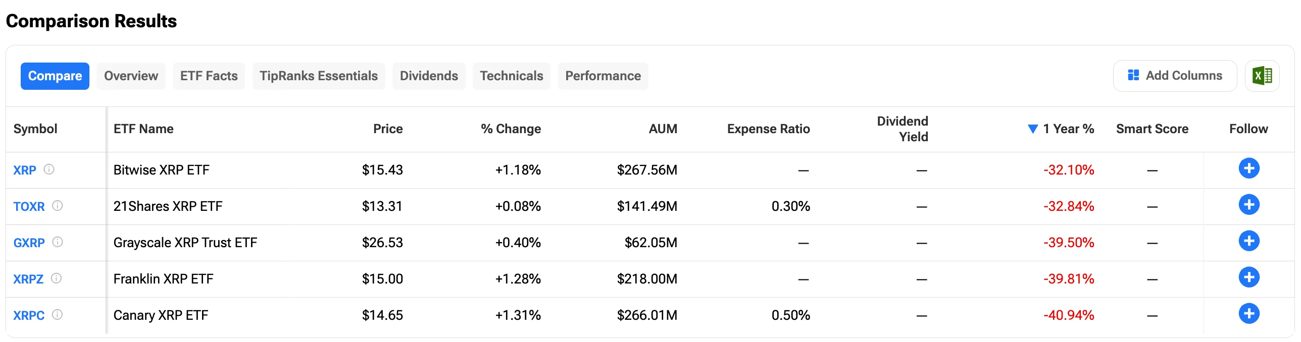Screen dimensions: 1301x342
Task: Follow the Canary XRP ETF plus icon
Action: pos(1248,314)
